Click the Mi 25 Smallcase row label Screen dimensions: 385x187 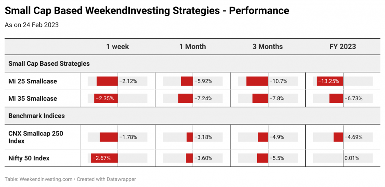pos(33,81)
